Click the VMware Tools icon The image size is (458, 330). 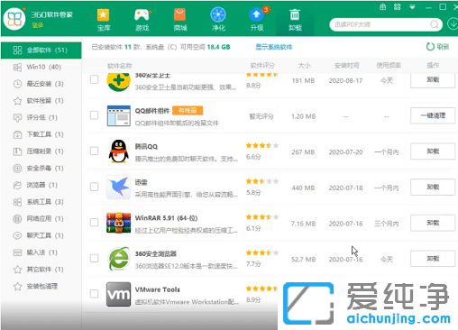point(118,294)
